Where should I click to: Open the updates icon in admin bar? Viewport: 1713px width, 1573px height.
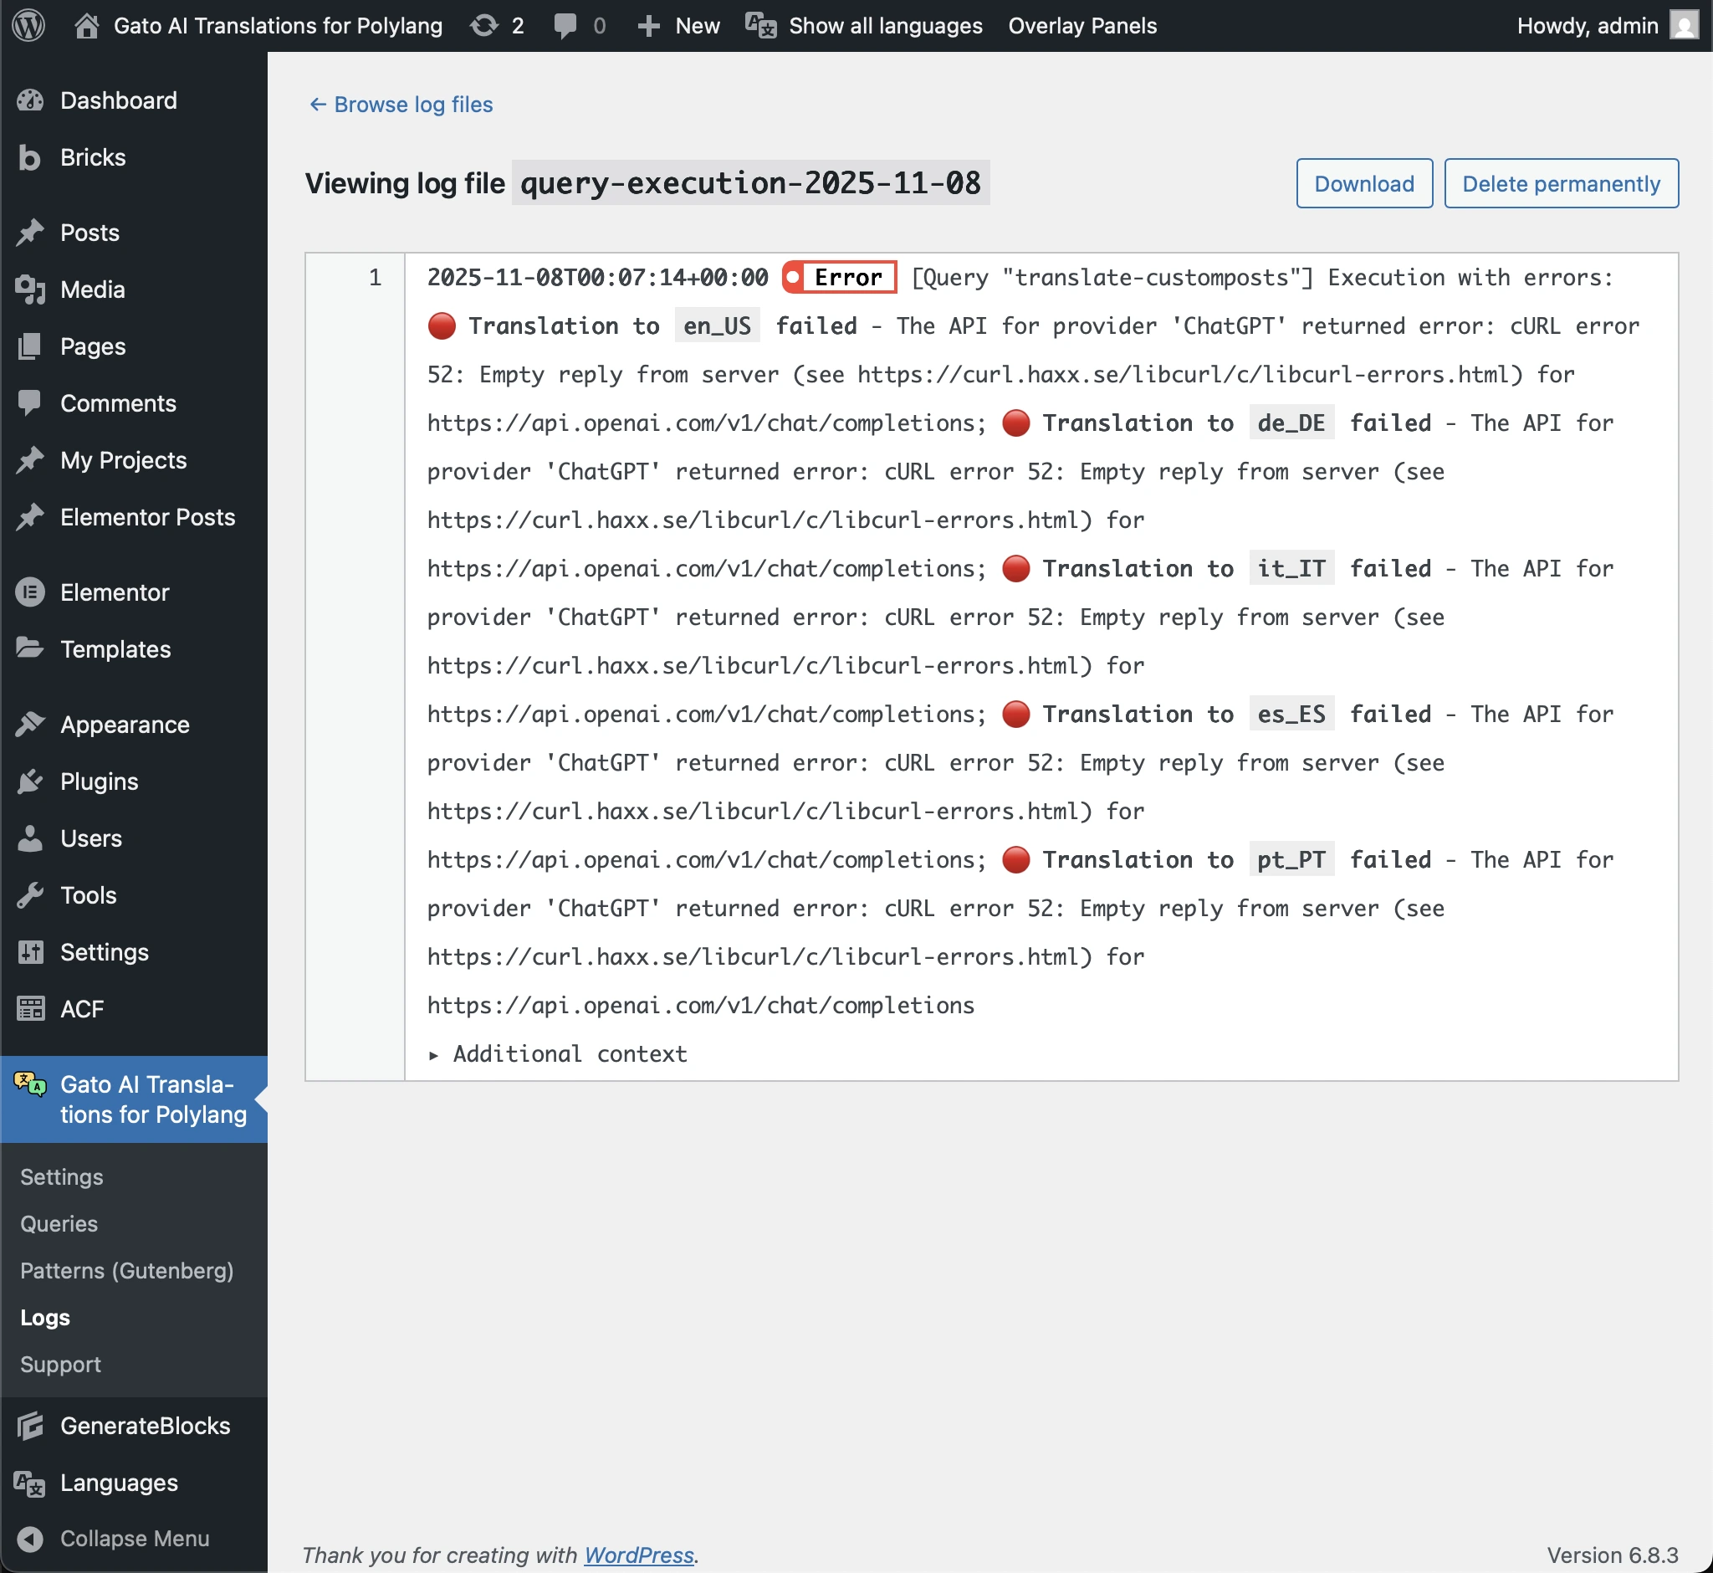[x=484, y=26]
